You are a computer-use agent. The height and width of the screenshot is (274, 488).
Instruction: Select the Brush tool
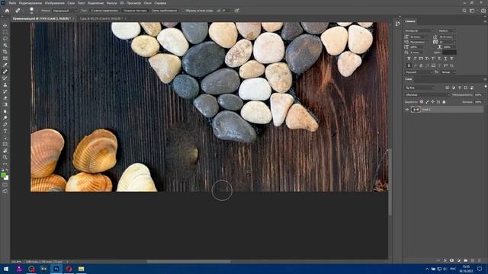[x=5, y=78]
